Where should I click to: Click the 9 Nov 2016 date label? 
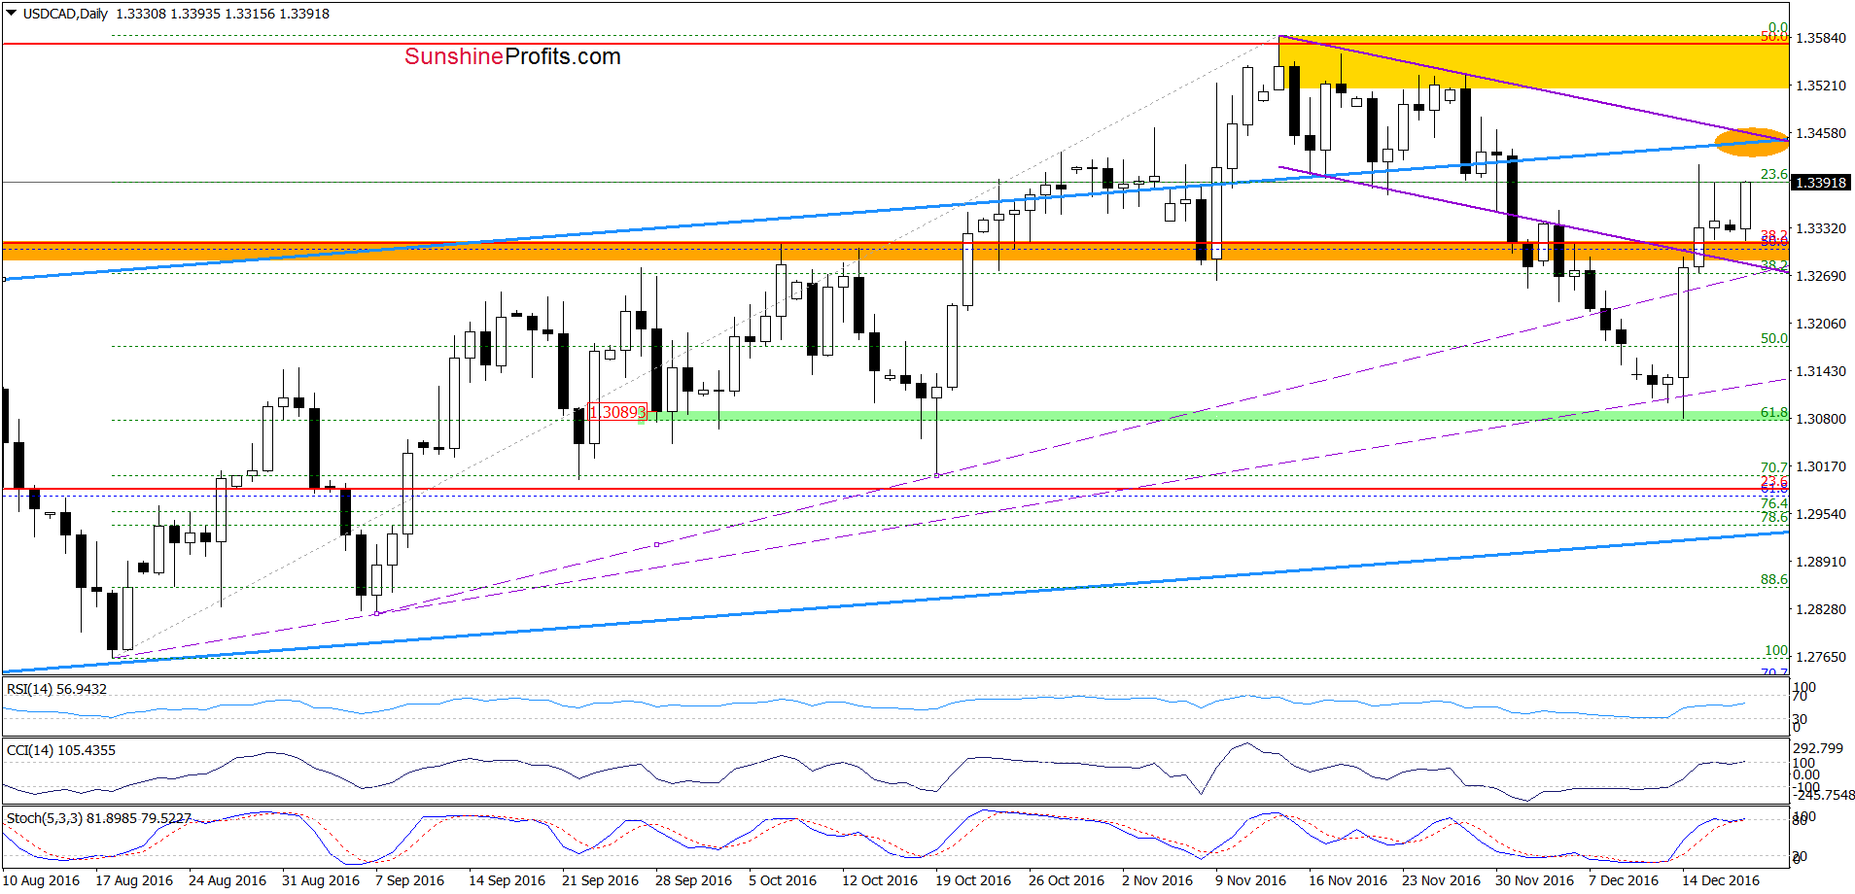click(x=1249, y=880)
